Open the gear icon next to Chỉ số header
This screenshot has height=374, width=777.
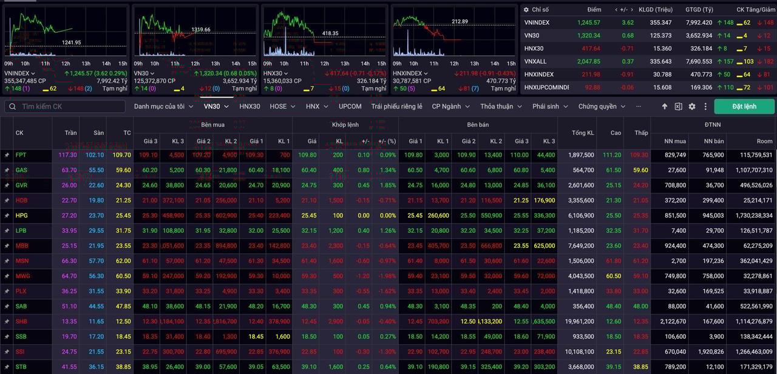pyautogui.click(x=526, y=9)
